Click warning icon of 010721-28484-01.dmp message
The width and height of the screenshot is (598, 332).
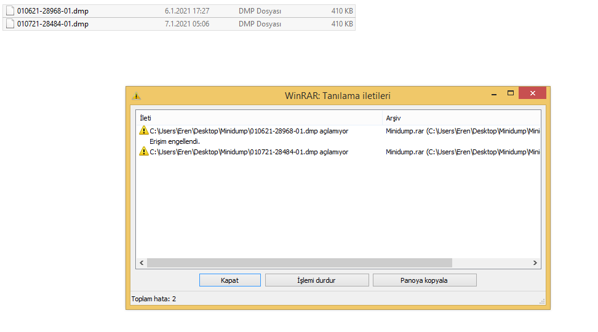click(x=144, y=152)
